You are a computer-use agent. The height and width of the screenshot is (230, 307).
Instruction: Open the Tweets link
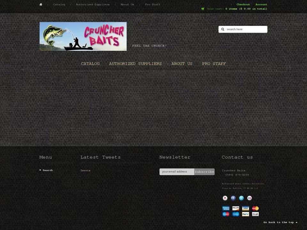pos(85,171)
